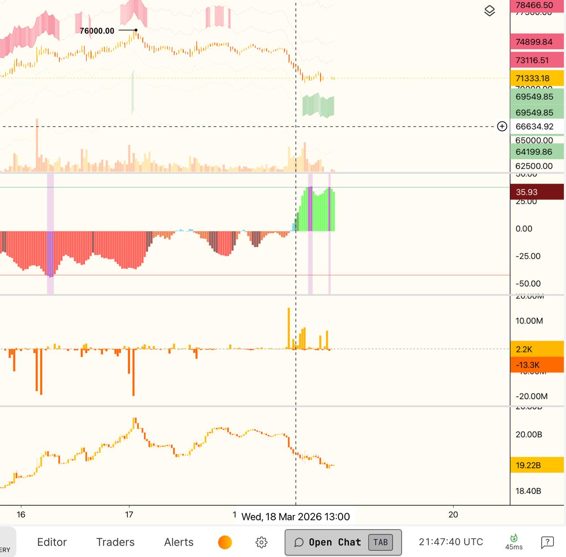
Task: Click the dark red 35.93 indicator value label
Action: coord(537,192)
